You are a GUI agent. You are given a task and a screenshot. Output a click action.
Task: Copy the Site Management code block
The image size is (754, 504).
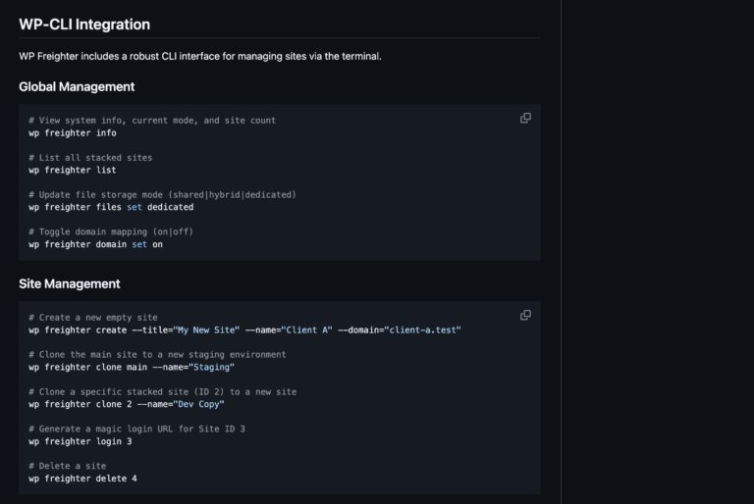(525, 315)
